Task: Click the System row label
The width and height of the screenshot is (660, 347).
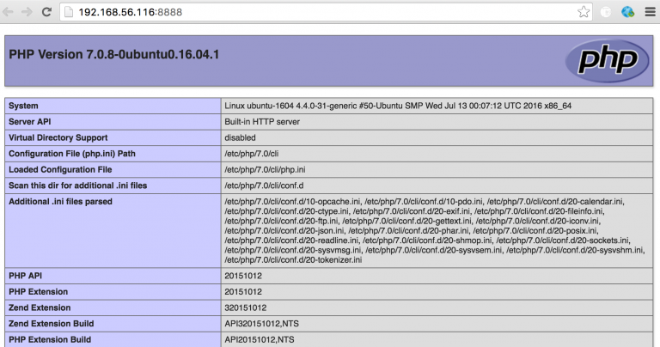Action: coord(26,106)
